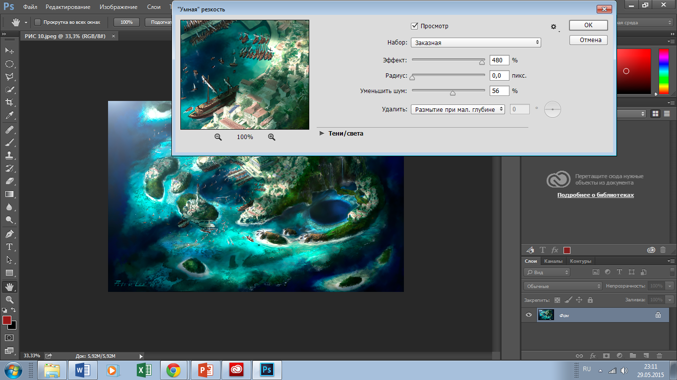Select the Polygonal Lasso tool
Viewport: 677px width, 380px height.
[9, 77]
